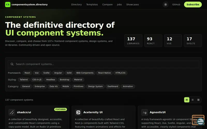Screen dimensions: 207x129
Task: Toggle the React framework filter
Action: (27, 73)
